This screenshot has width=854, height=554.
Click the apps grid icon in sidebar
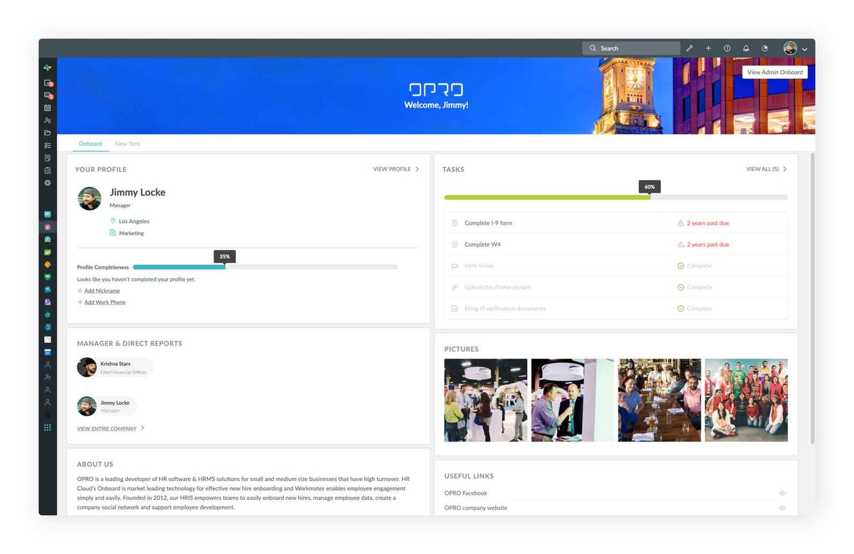point(48,427)
